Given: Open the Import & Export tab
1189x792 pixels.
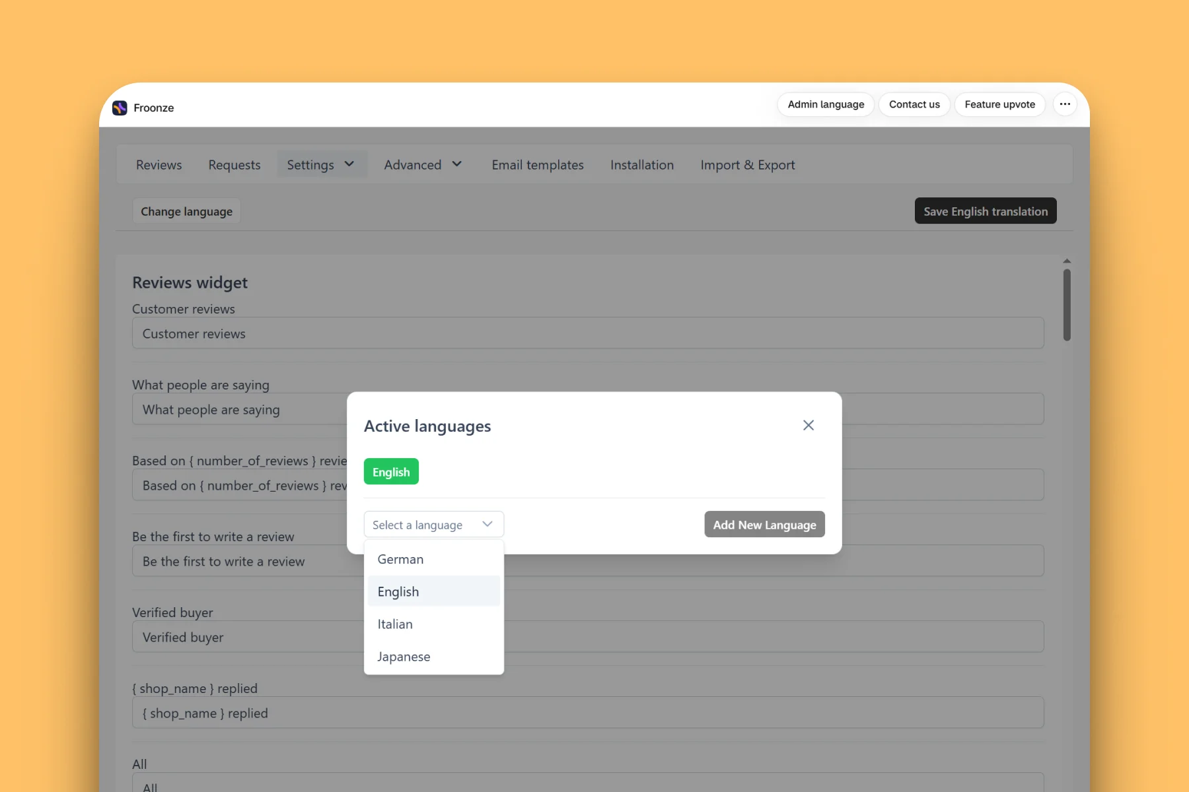Looking at the screenshot, I should pos(748,164).
